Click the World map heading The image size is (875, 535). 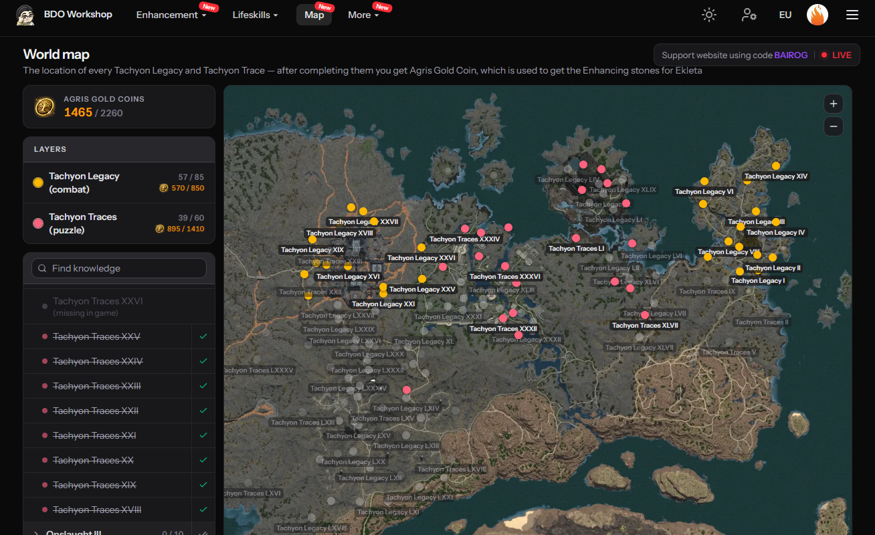56,54
